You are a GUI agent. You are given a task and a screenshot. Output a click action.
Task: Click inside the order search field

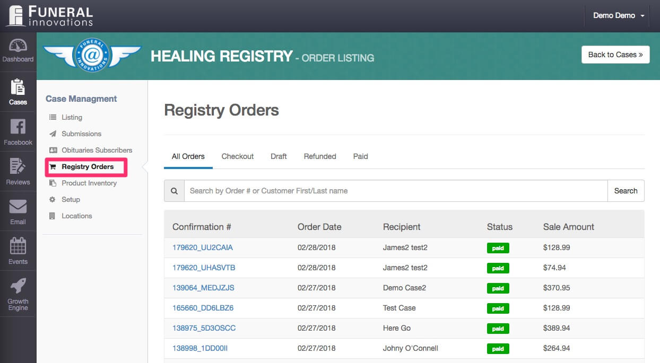click(x=371, y=191)
